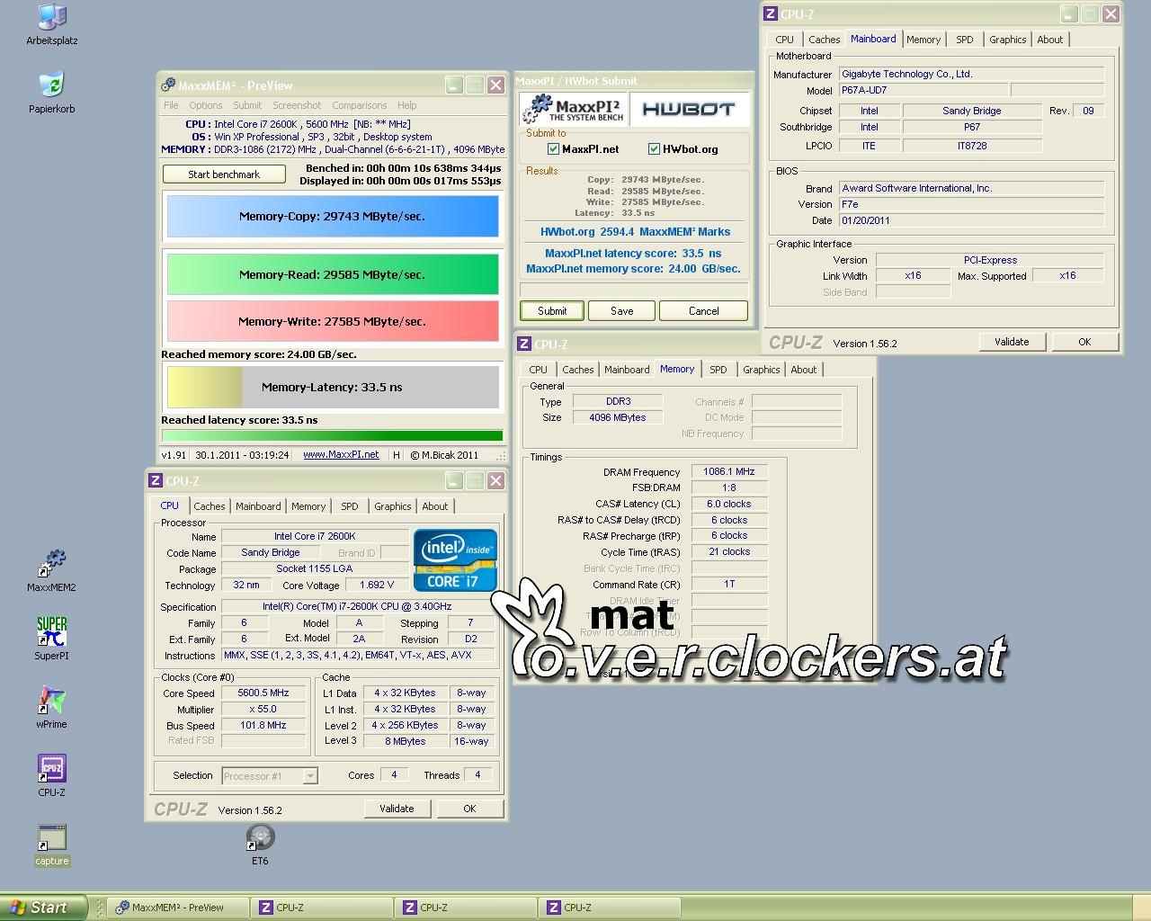Click Validate in CPU CPU-Z window
This screenshot has height=921, width=1151.
[x=397, y=809]
